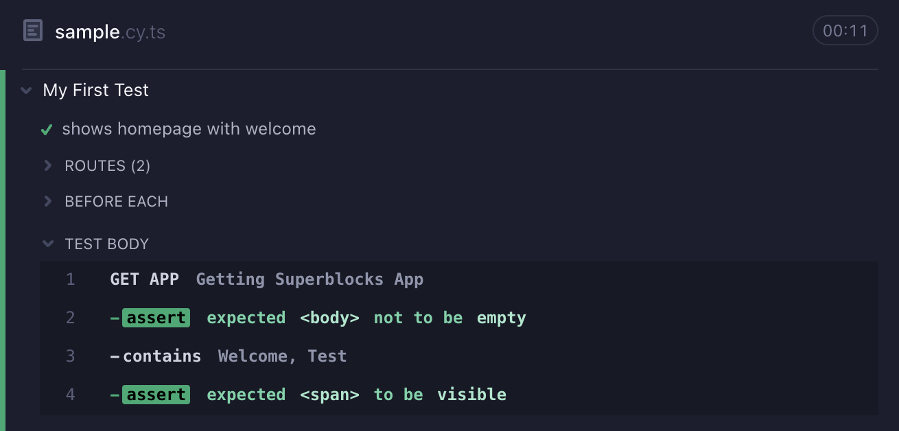
Task: Click the 00:11 timer pill
Action: (845, 30)
